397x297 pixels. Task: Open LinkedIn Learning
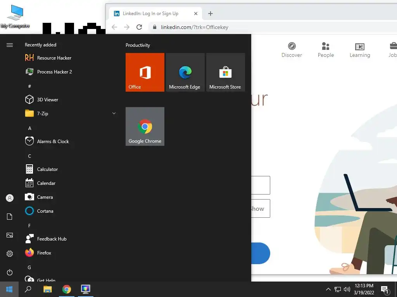[360, 50]
